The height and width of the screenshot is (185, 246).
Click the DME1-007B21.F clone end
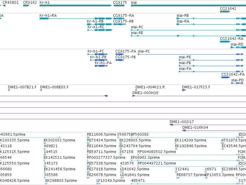click(9, 90)
